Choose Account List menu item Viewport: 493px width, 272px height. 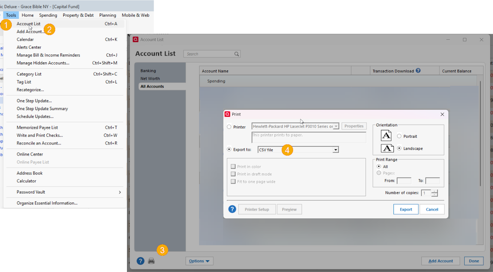pos(65,24)
